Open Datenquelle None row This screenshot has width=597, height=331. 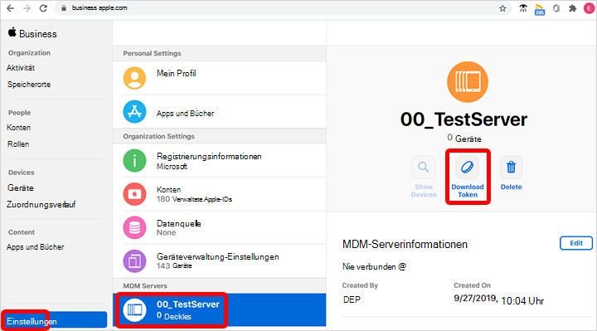tap(219, 227)
